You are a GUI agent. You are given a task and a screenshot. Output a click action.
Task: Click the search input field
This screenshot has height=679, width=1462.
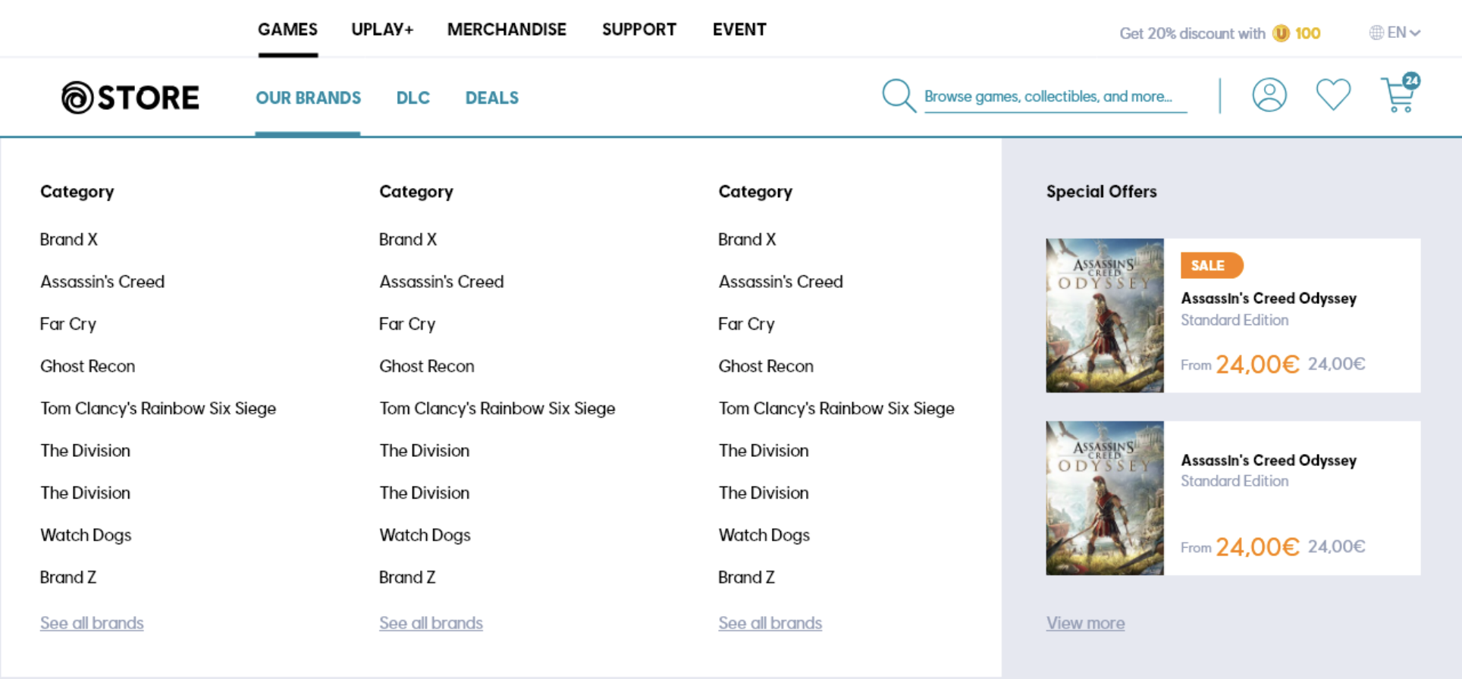coord(1054,97)
